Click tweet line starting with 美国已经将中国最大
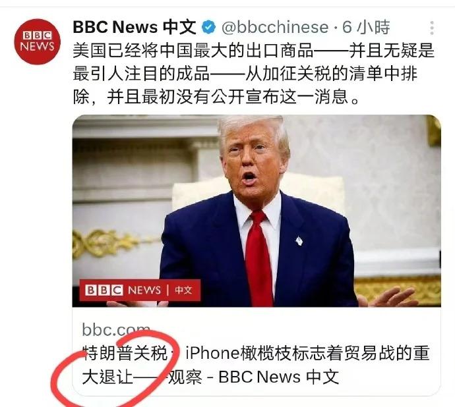455x407 pixels. (x=253, y=51)
